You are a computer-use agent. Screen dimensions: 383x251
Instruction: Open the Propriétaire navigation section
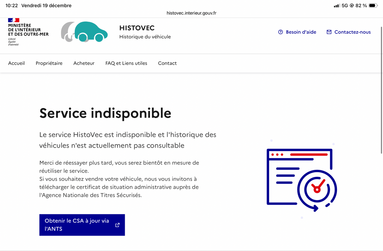tap(49, 63)
